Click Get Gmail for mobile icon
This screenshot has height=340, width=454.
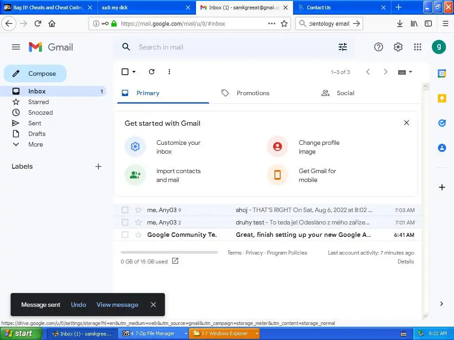pyautogui.click(x=278, y=175)
